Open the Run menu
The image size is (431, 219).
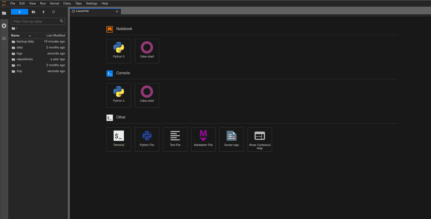tap(43, 3)
